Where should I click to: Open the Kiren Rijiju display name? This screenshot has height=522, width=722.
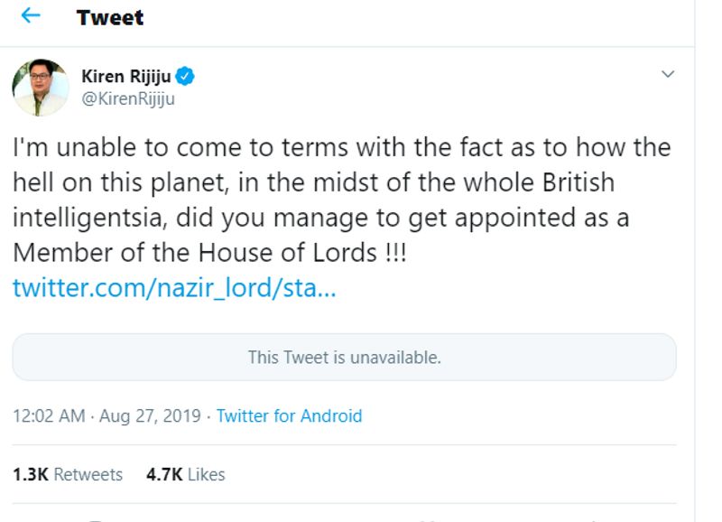pyautogui.click(x=125, y=77)
